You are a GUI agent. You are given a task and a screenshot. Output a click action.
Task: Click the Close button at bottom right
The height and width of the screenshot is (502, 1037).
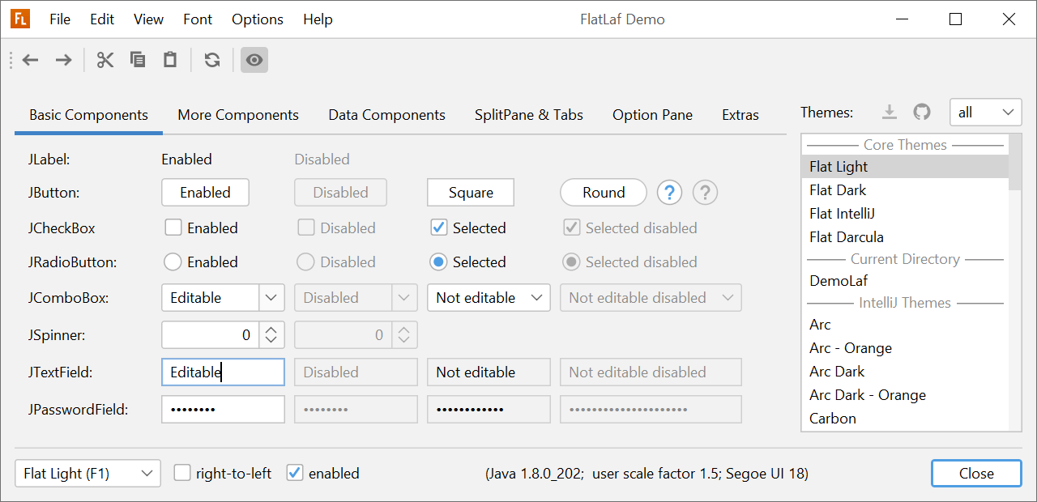tap(976, 474)
